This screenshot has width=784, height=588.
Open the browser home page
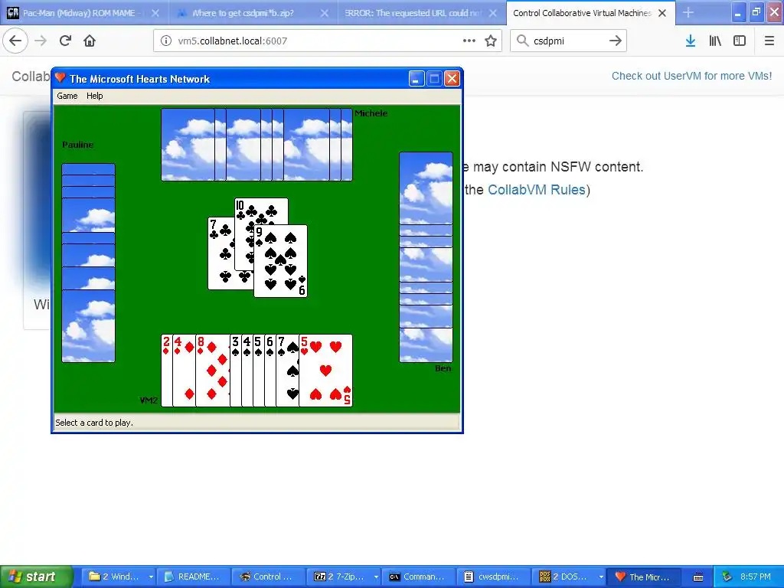coord(90,41)
